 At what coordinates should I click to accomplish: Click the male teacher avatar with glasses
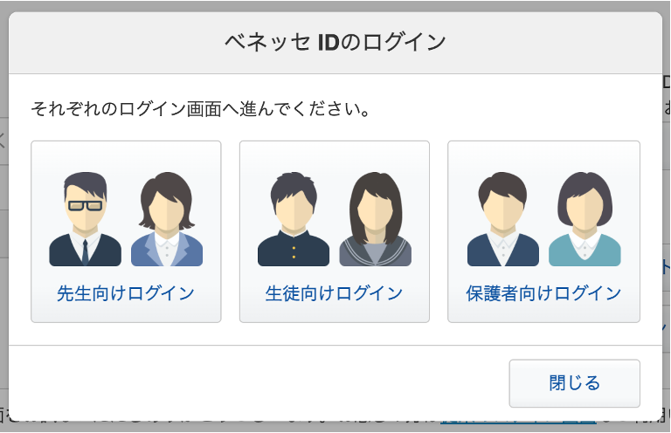coord(85,219)
